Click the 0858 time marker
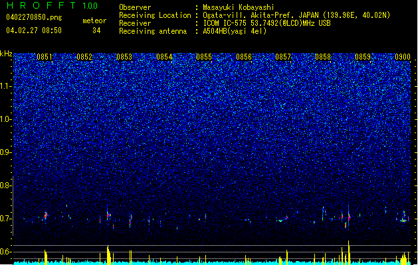 (323, 57)
